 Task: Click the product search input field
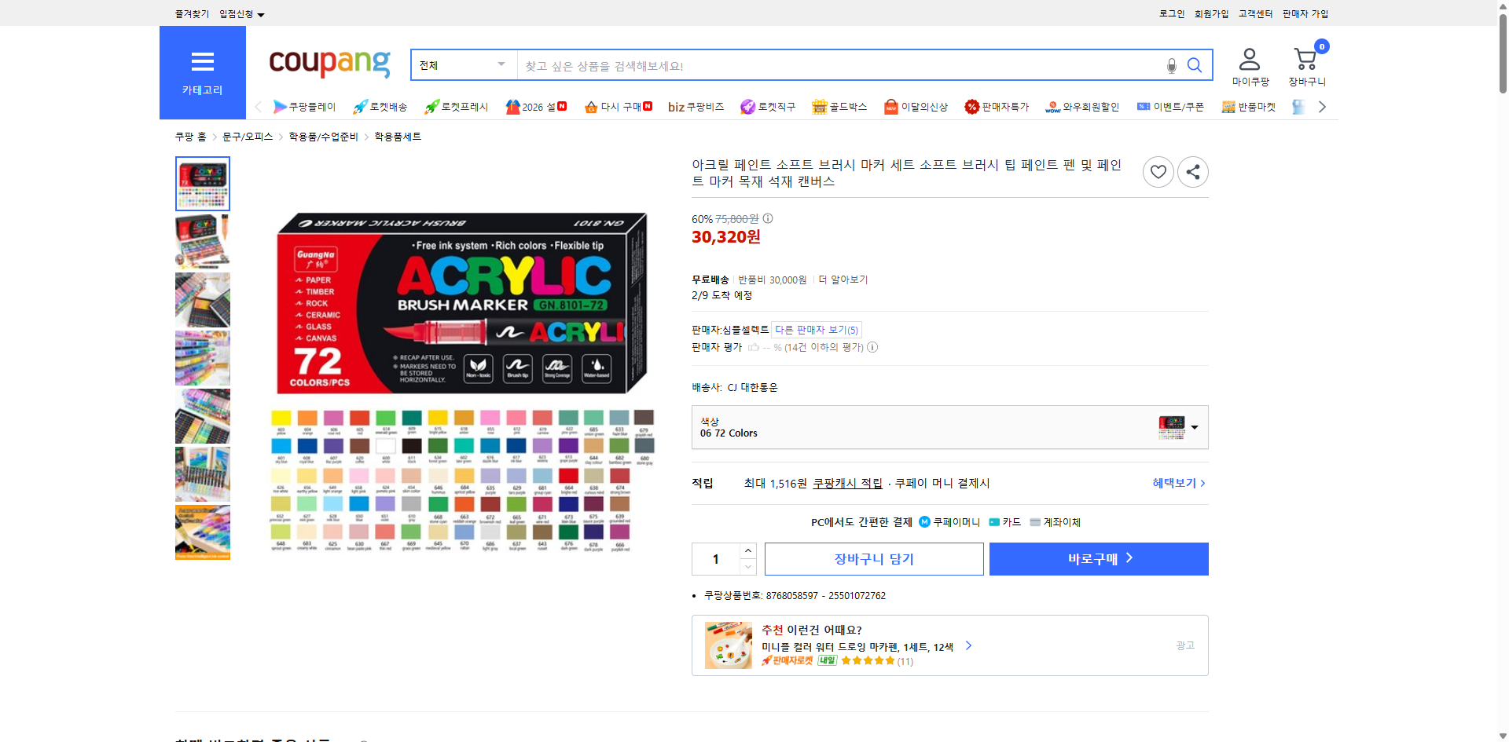pyautogui.click(x=841, y=66)
